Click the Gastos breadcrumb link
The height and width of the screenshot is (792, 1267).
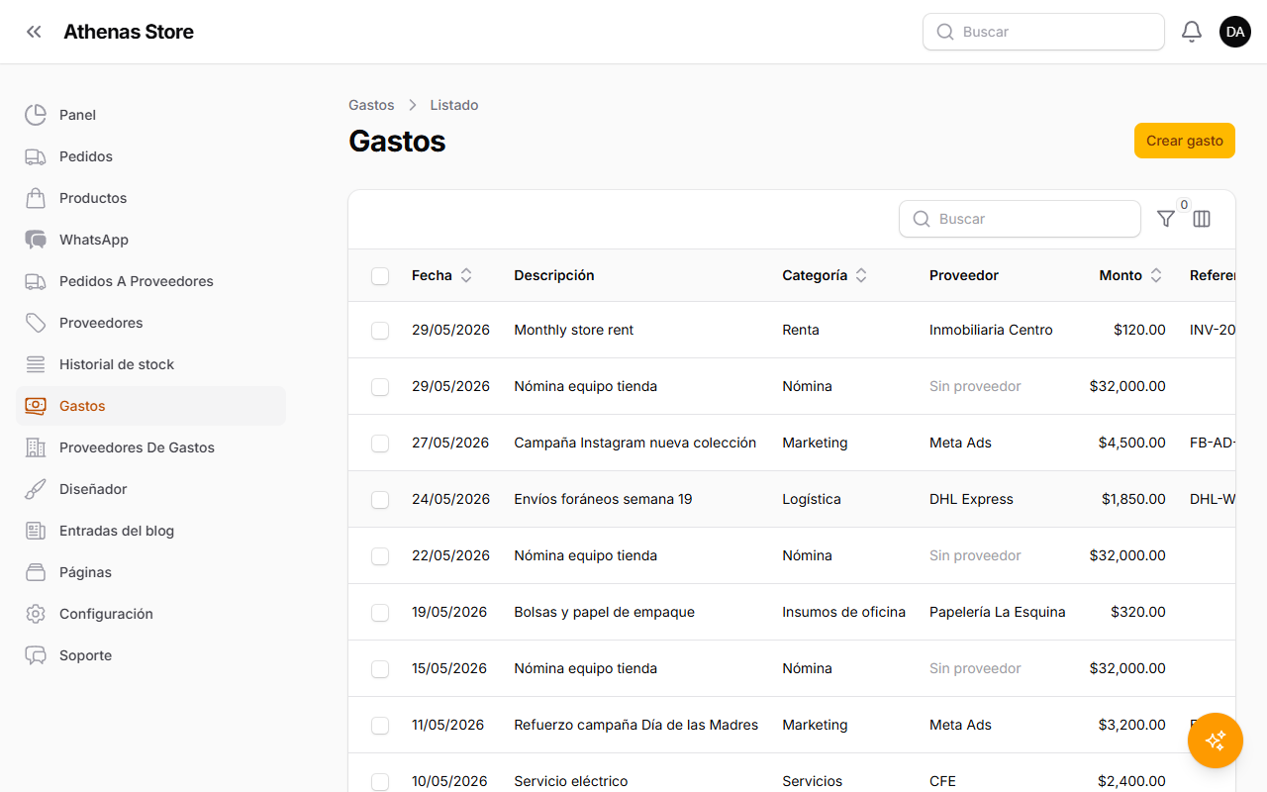(371, 105)
